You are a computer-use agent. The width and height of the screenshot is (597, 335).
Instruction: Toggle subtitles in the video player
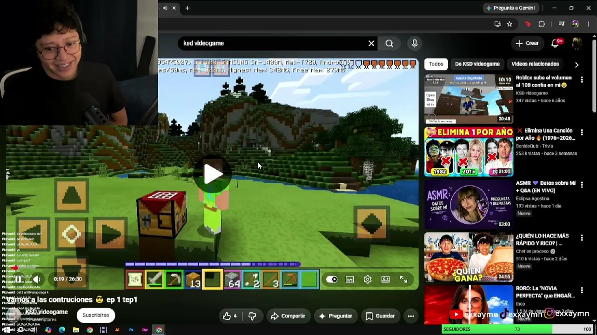click(350, 279)
